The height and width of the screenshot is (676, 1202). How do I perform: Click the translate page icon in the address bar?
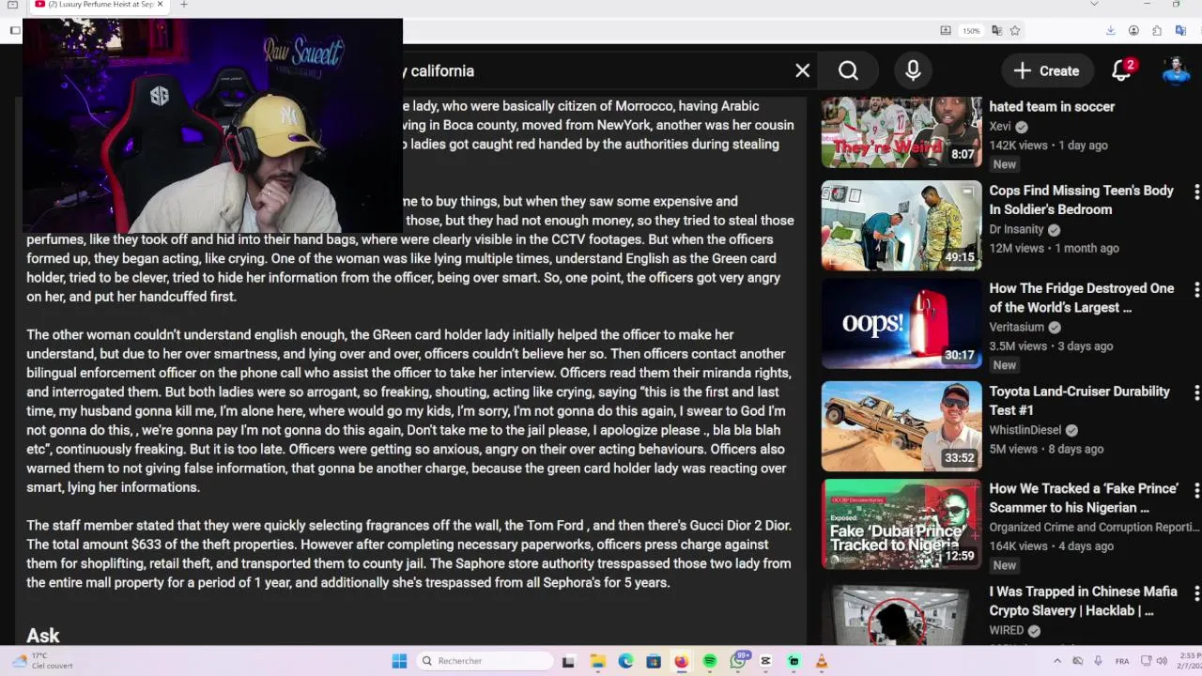[996, 31]
